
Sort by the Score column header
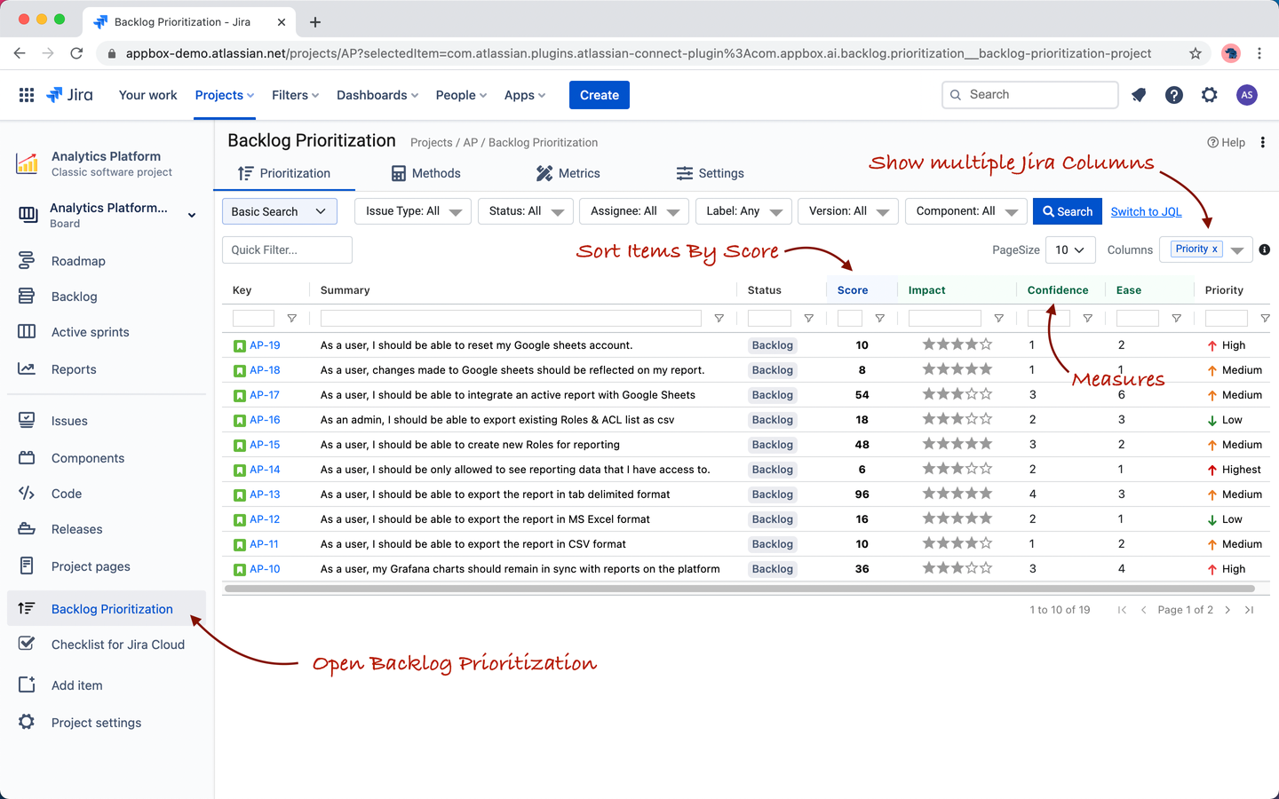(x=853, y=290)
